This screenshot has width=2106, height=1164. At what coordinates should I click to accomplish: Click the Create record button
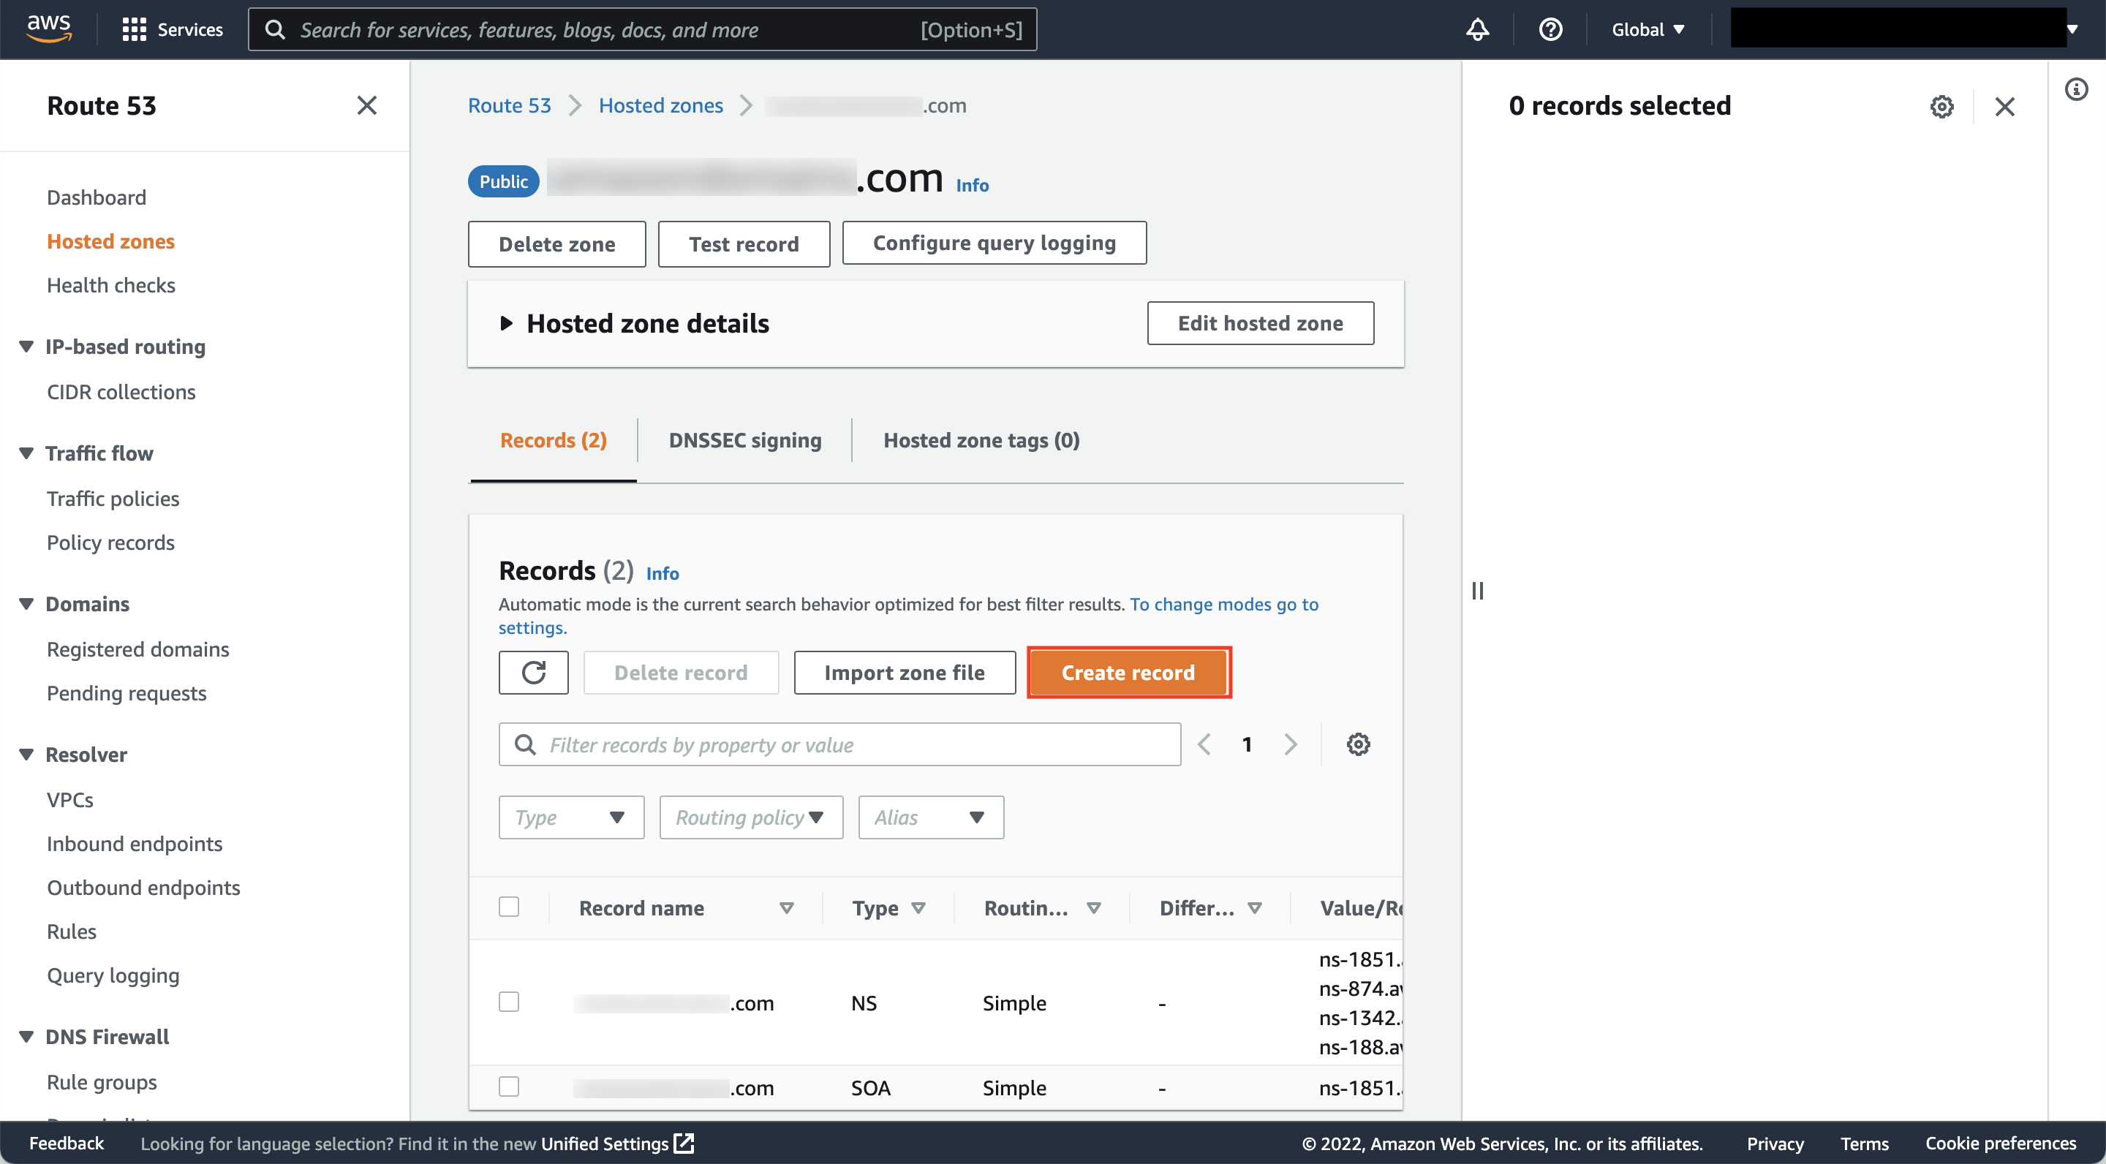pyautogui.click(x=1128, y=673)
